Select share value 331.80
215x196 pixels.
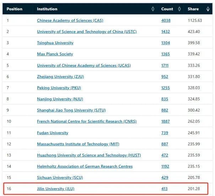(x=194, y=77)
